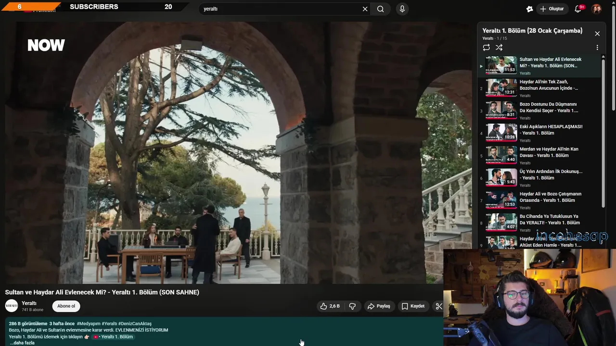Image resolution: width=616 pixels, height=346 pixels.
Task: Open the Yeraltı channel name link
Action: [29, 303]
